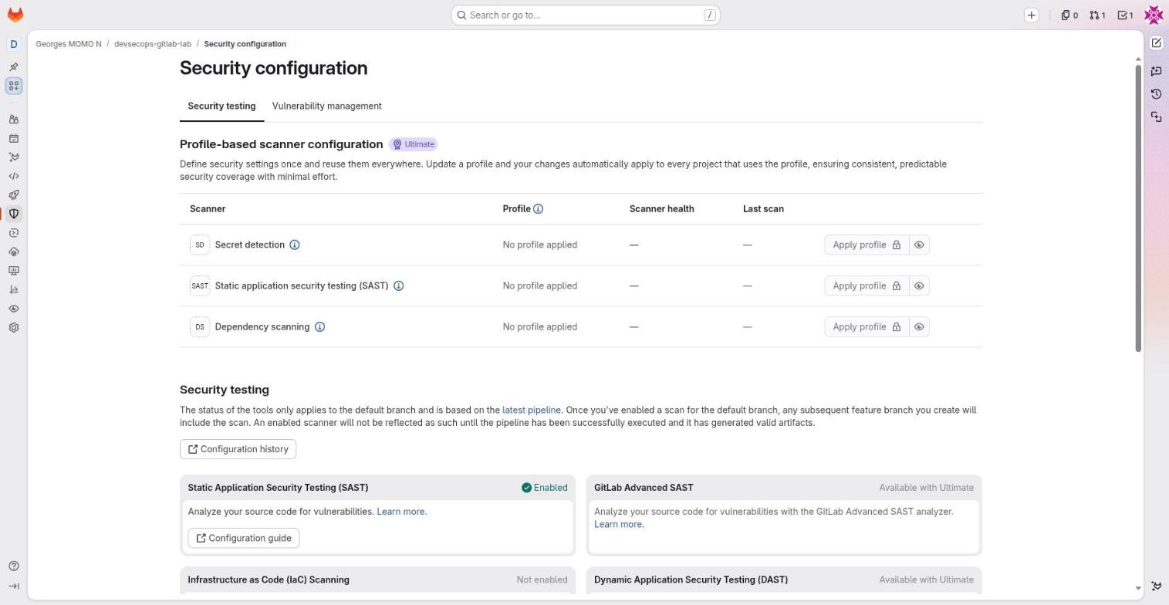Preview profile via Secret detection eye icon
Screen dimensions: 1169x605
919,245
